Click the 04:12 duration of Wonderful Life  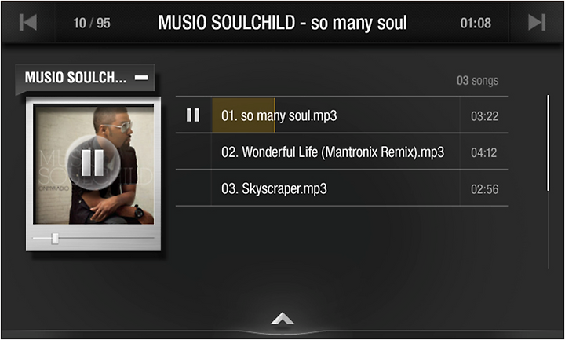(x=484, y=152)
